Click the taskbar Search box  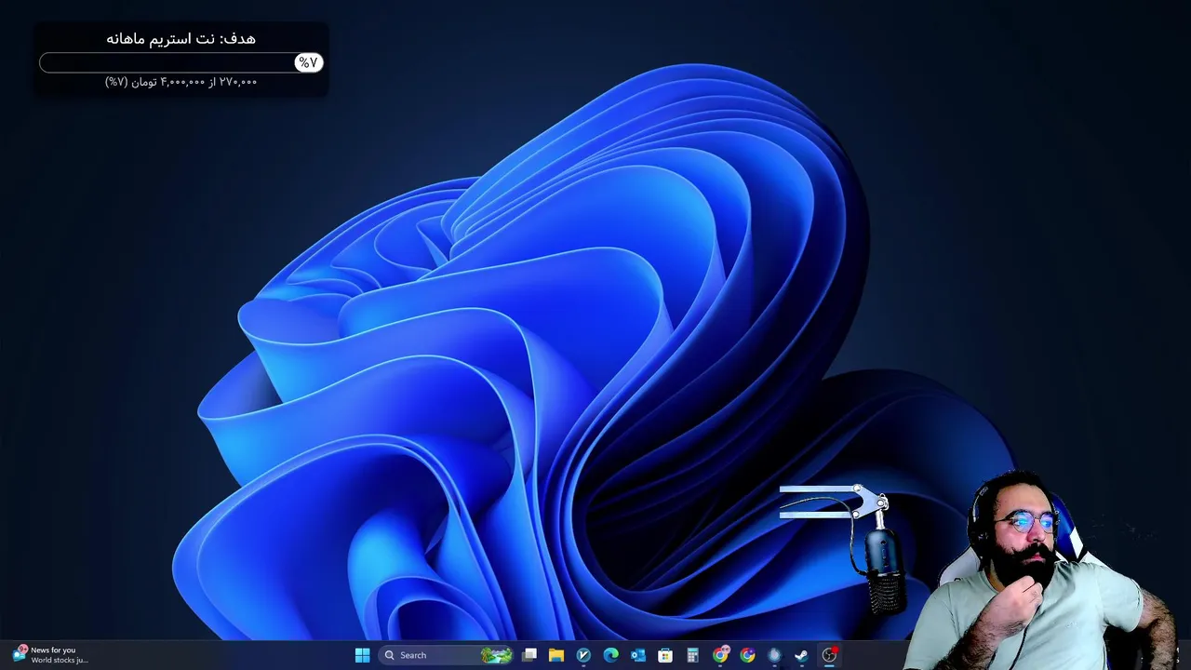click(x=448, y=655)
